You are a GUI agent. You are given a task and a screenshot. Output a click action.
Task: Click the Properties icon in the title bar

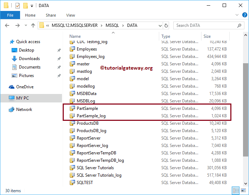click(x=18, y=6)
